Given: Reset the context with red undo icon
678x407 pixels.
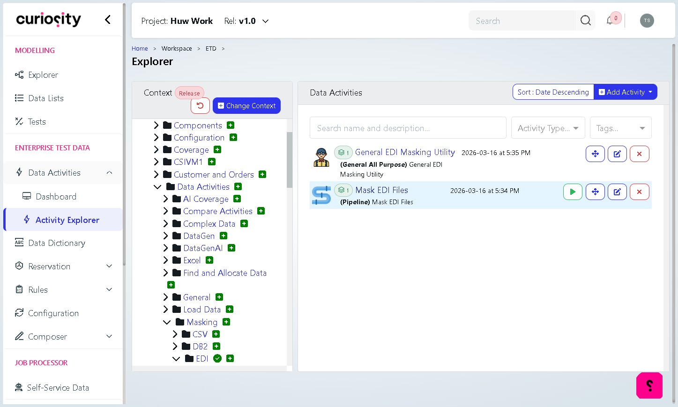Looking at the screenshot, I should pos(200,105).
